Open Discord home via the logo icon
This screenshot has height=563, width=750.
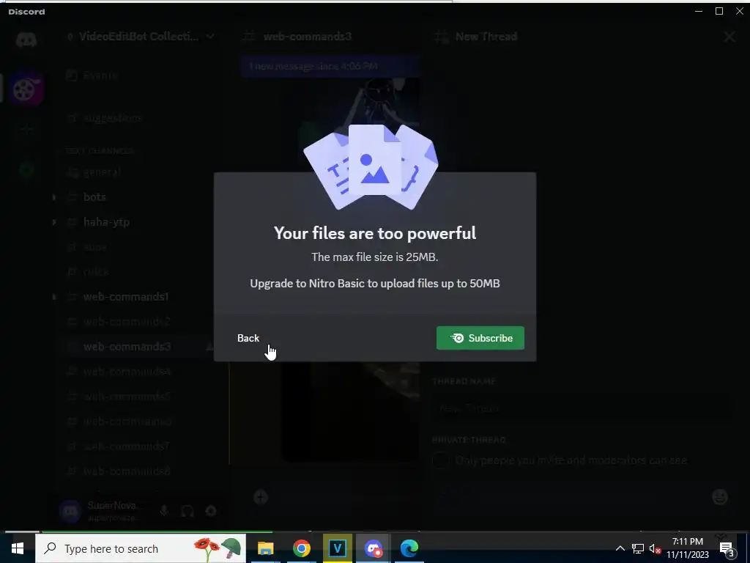[26, 40]
